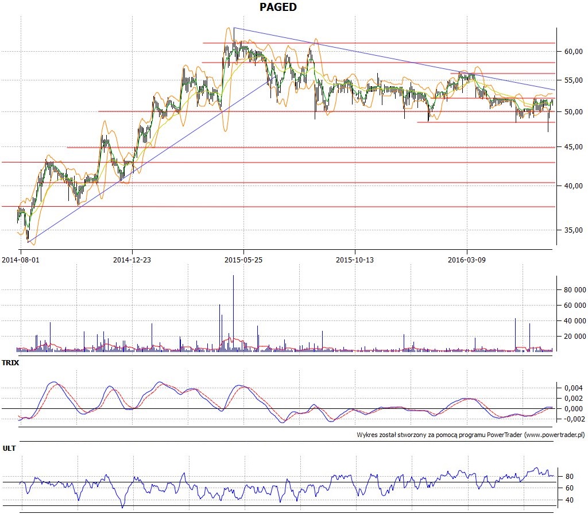This screenshot has width=588, height=514.
Task: Select the 40,00 price axis label
Action: pos(574,186)
